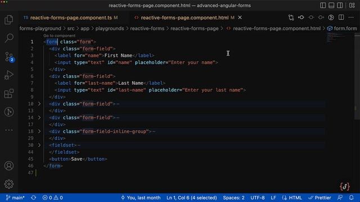Viewport: 360px width, 202px height.
Task: Open the Run and Debug view
Action: (9, 75)
